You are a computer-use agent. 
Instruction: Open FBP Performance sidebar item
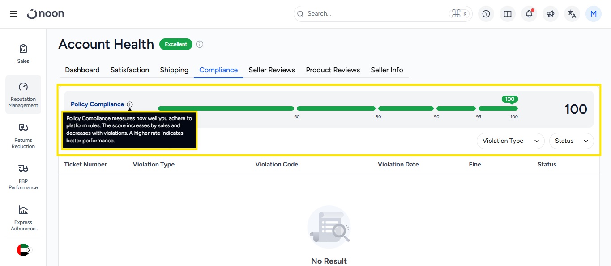[23, 177]
